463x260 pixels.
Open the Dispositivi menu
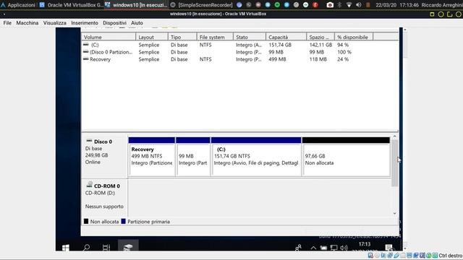pos(114,22)
